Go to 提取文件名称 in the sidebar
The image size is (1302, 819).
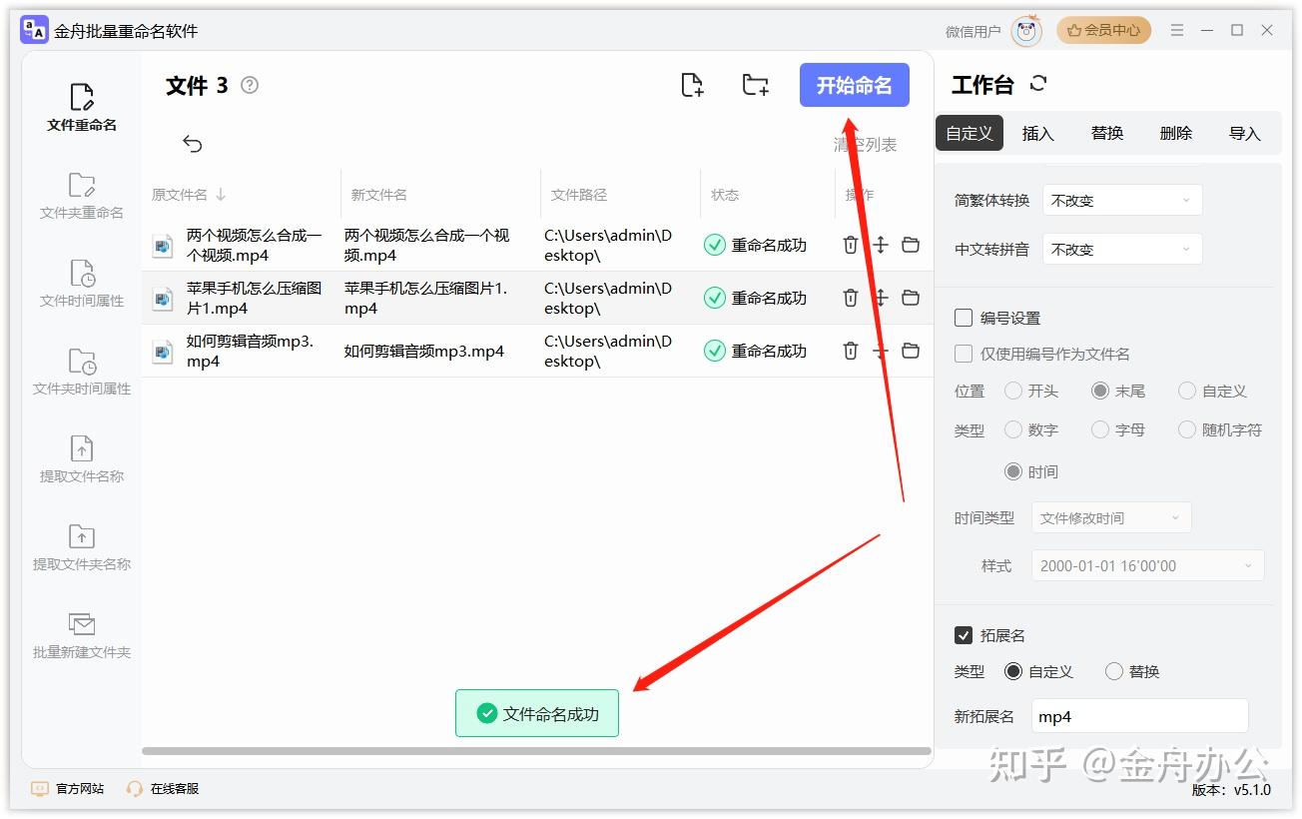pyautogui.click(x=82, y=459)
